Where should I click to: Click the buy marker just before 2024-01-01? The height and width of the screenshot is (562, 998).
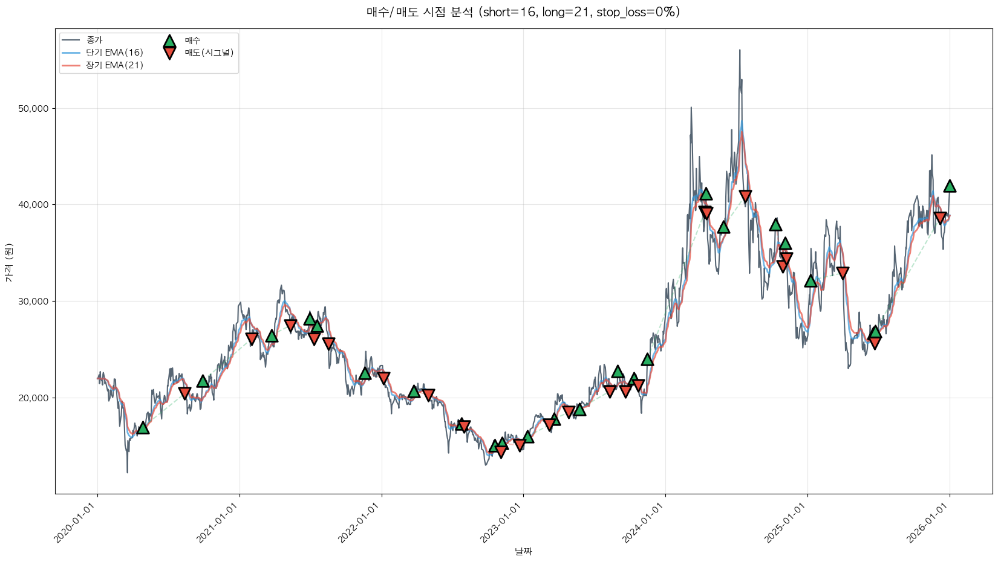click(648, 360)
